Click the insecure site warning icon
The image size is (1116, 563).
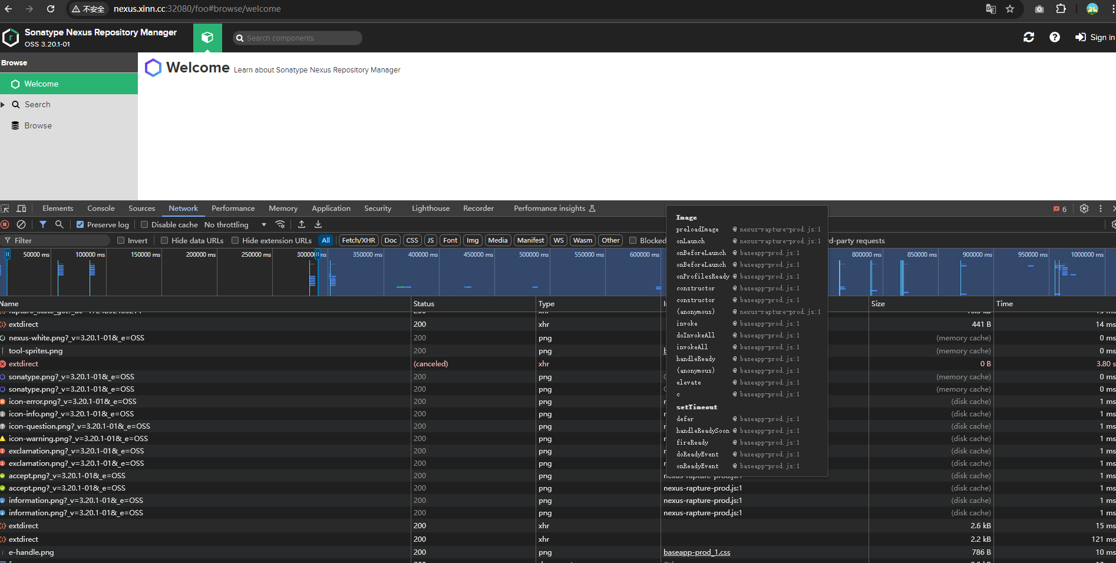point(88,9)
